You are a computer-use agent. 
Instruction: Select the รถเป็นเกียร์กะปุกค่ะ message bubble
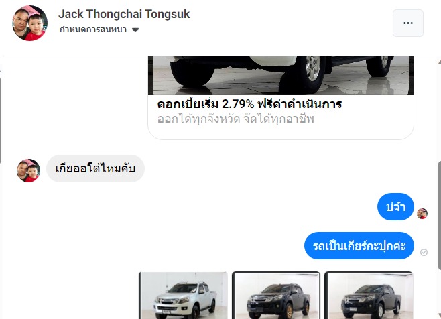coord(359,245)
